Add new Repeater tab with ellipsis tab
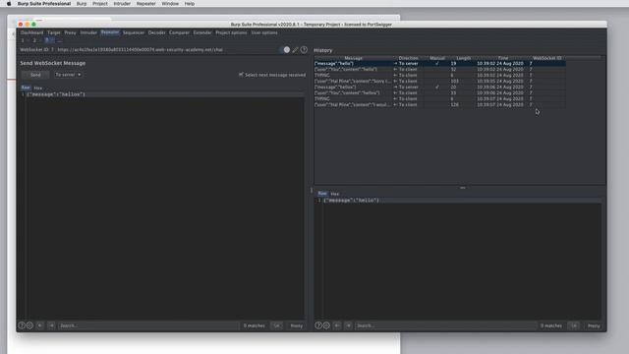 point(59,40)
